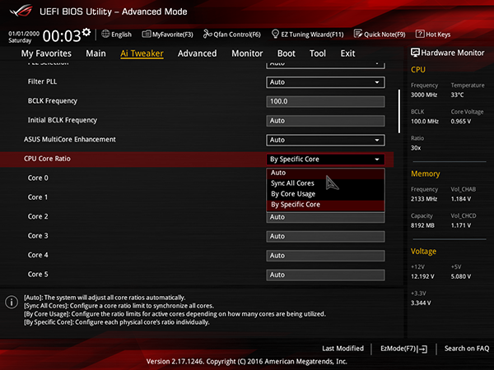494x370 pixels.
Task: Click the EZ Tuning Wizard bulb icon
Action: pos(275,34)
